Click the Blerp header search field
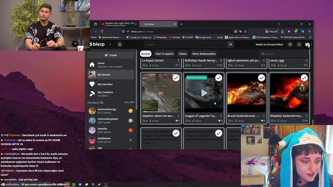 point(186,44)
